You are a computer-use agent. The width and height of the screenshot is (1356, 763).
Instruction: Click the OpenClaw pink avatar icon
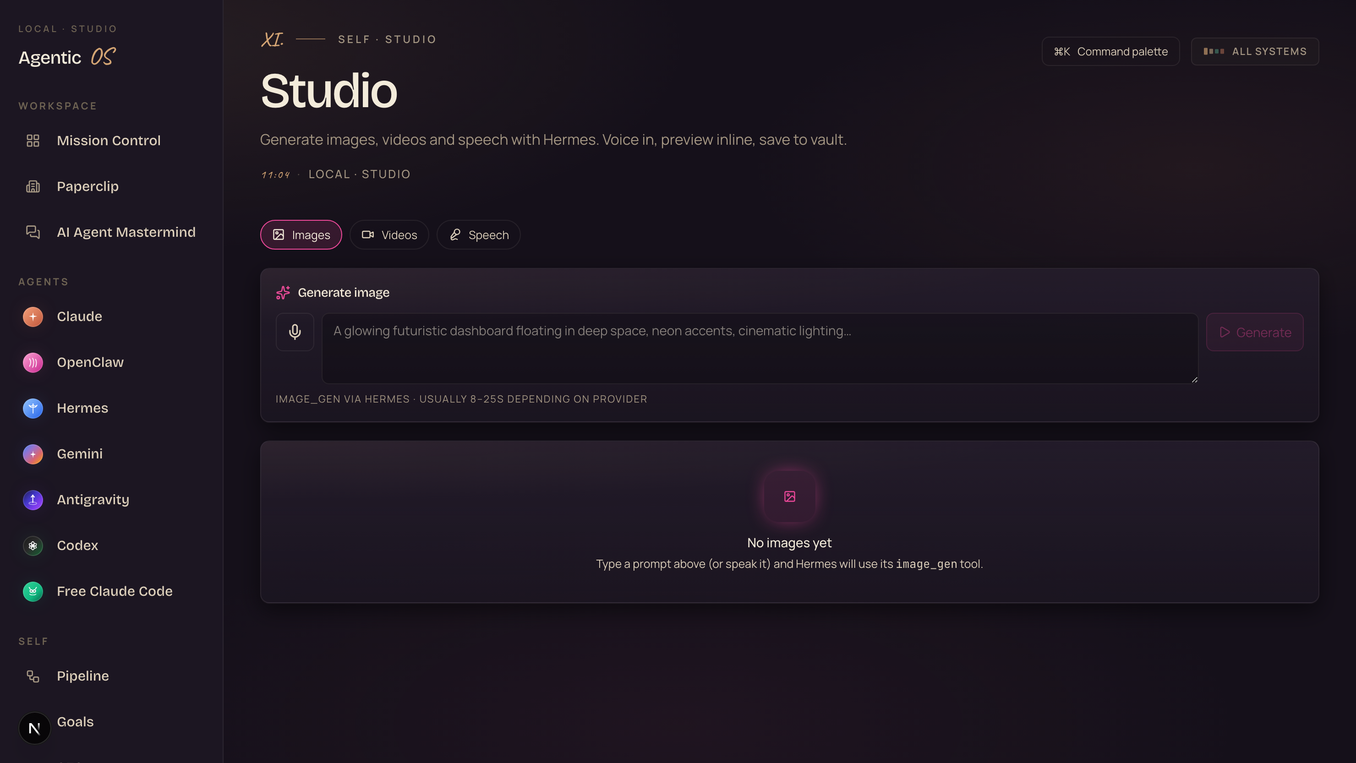click(33, 363)
